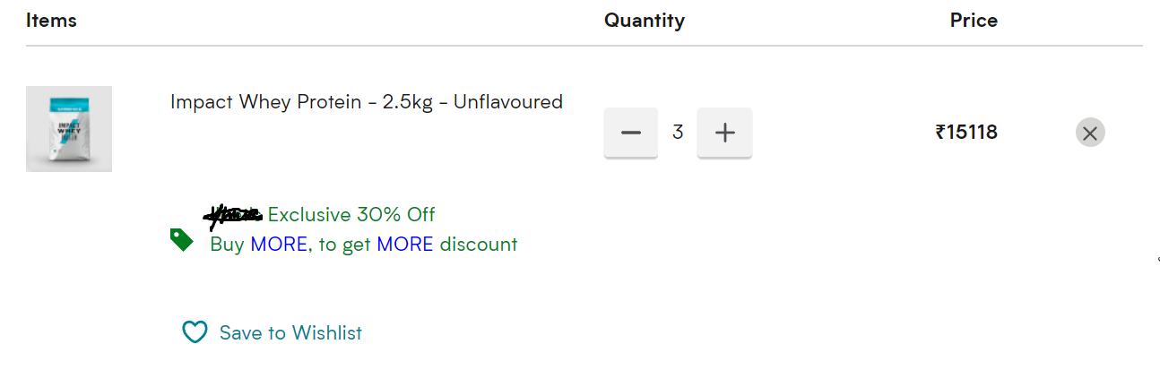The image size is (1160, 387).
Task: Remove the Impact Whey Protein item
Action: coord(1090,133)
